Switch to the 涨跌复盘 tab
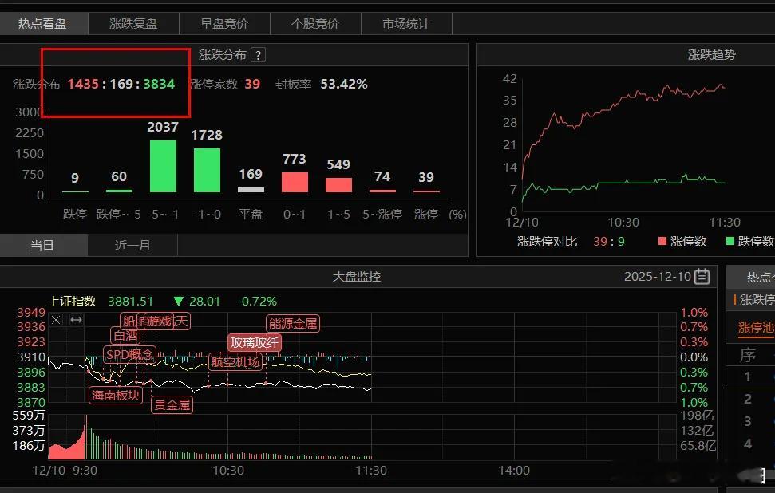The image size is (775, 493). tap(132, 23)
